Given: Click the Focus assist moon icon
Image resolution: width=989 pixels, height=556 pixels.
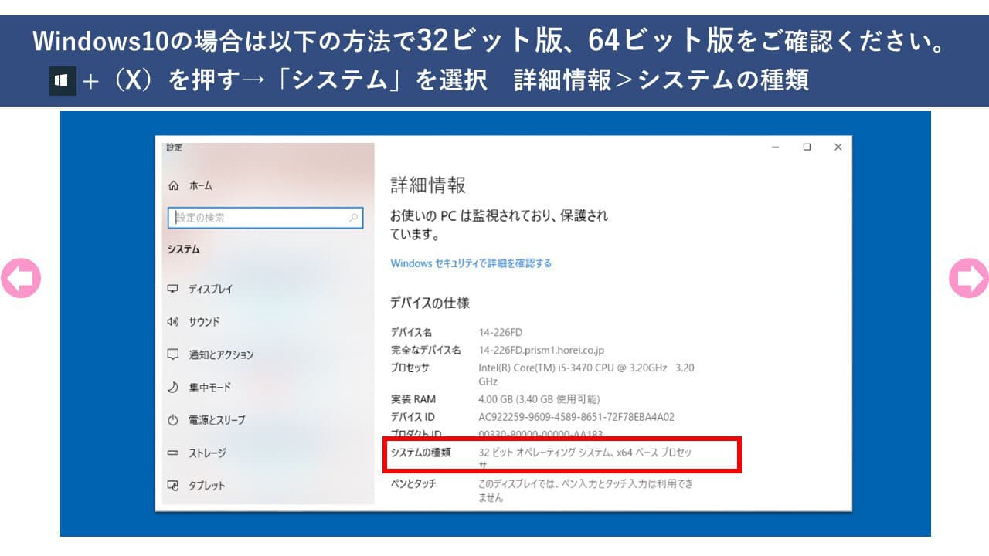Looking at the screenshot, I should [173, 387].
